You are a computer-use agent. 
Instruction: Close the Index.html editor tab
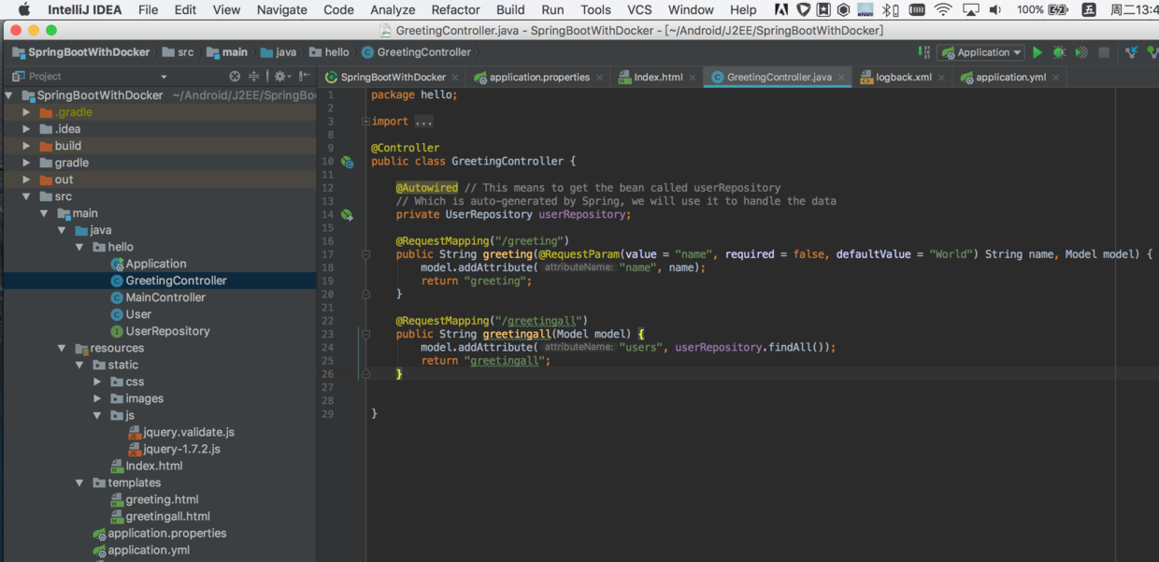point(692,78)
